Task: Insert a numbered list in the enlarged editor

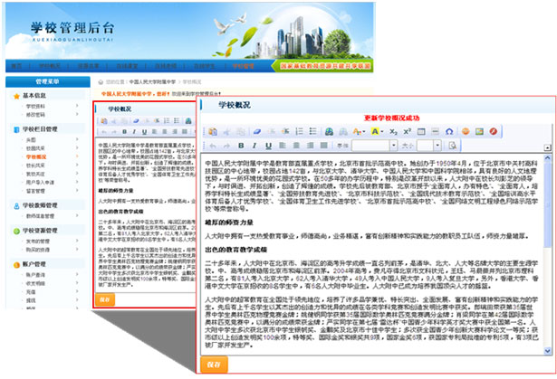Action: pyautogui.click(x=299, y=131)
